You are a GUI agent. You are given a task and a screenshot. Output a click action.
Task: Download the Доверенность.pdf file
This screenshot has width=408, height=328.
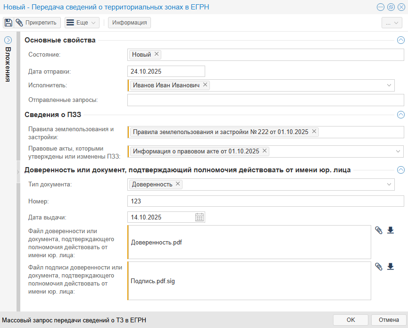click(390, 230)
